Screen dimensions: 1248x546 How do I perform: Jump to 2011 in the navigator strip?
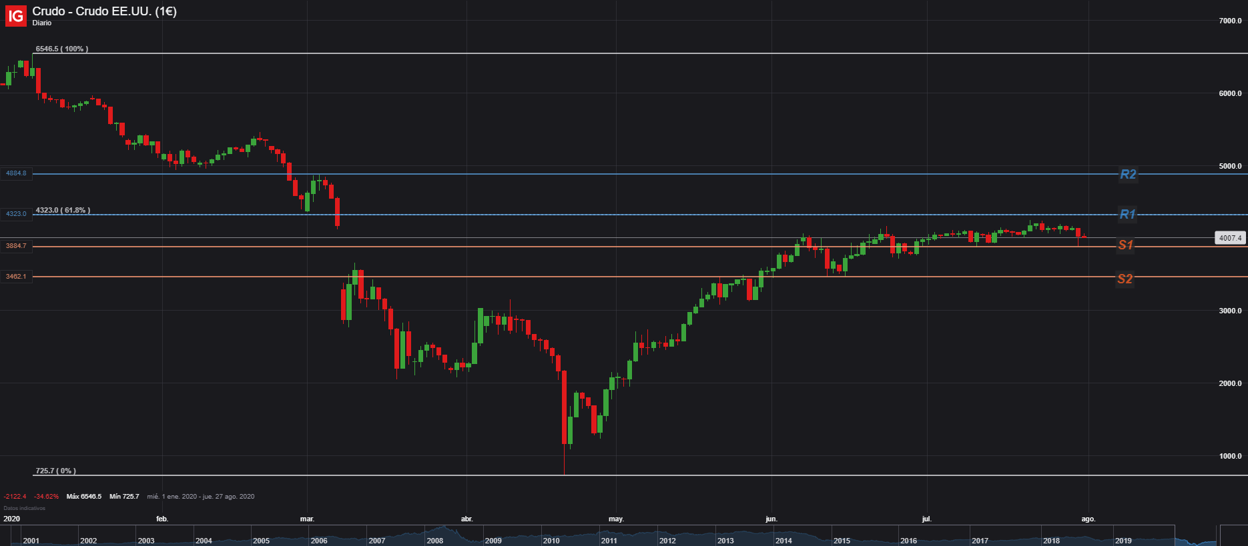(x=609, y=541)
